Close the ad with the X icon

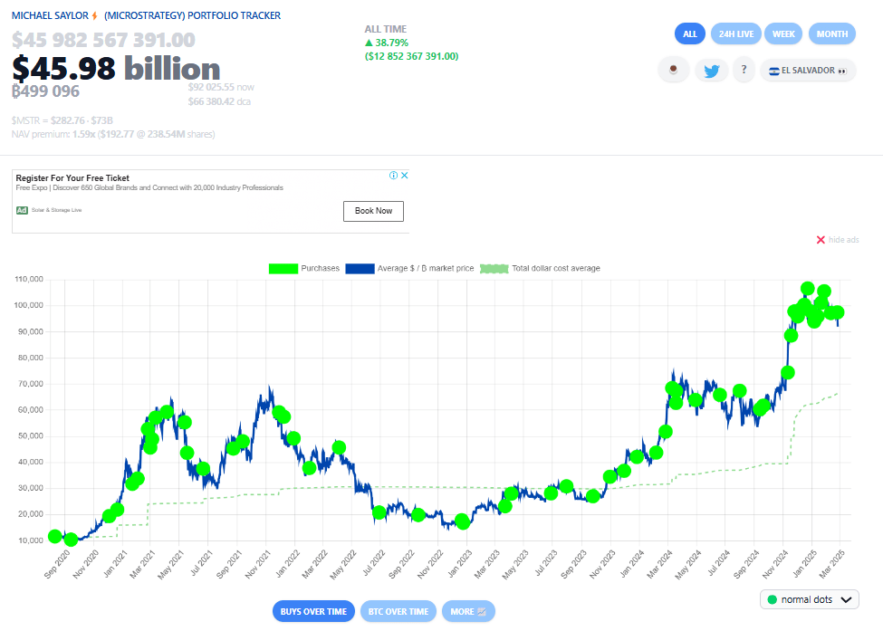[x=404, y=175]
